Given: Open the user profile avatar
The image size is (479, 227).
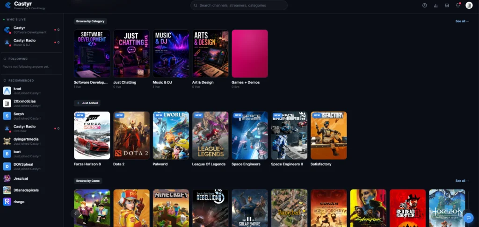Looking at the screenshot, I should coord(469,5).
